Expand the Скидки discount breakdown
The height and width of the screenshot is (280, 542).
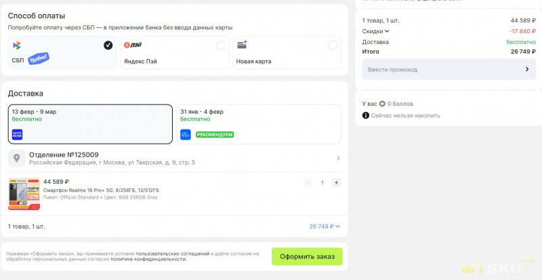(x=376, y=31)
